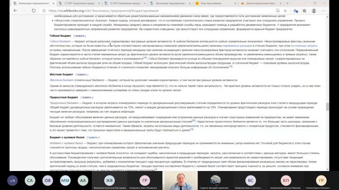The image size is (339, 190).
Task: View site info via the padlock icon
Action: click(44, 11)
